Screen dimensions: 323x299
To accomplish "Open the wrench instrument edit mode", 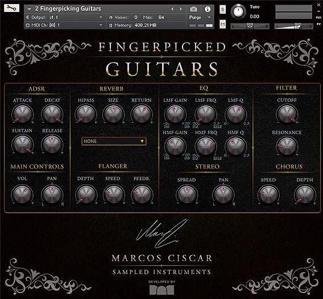I will tap(11, 8).
